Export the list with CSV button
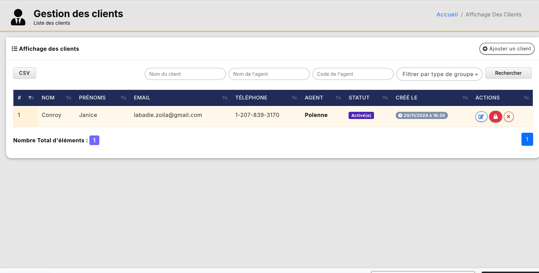 [24, 73]
